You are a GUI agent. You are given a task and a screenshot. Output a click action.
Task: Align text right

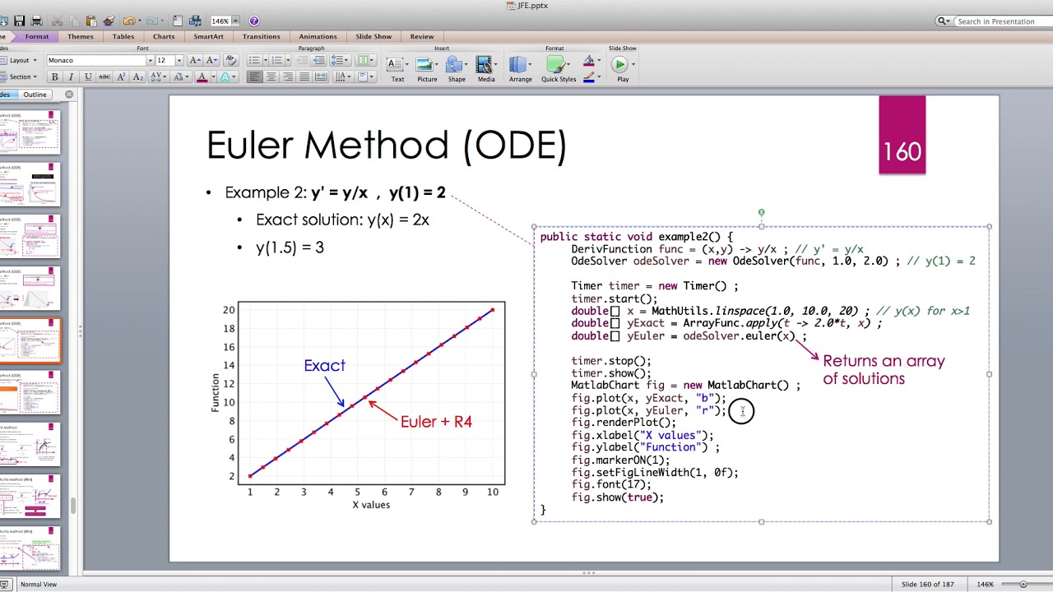[287, 76]
